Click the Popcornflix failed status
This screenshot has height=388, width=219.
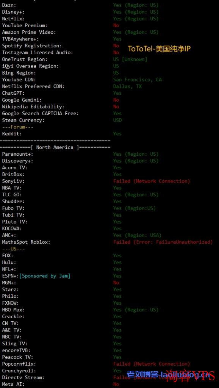click(152, 364)
